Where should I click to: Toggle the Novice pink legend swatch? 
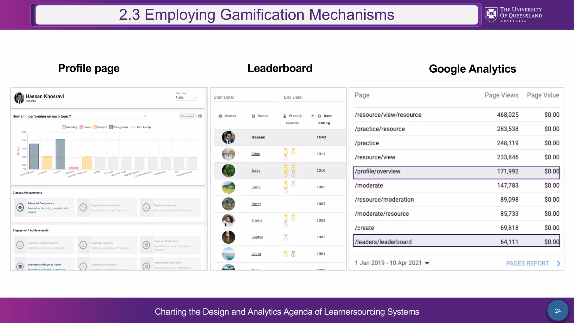(81, 127)
